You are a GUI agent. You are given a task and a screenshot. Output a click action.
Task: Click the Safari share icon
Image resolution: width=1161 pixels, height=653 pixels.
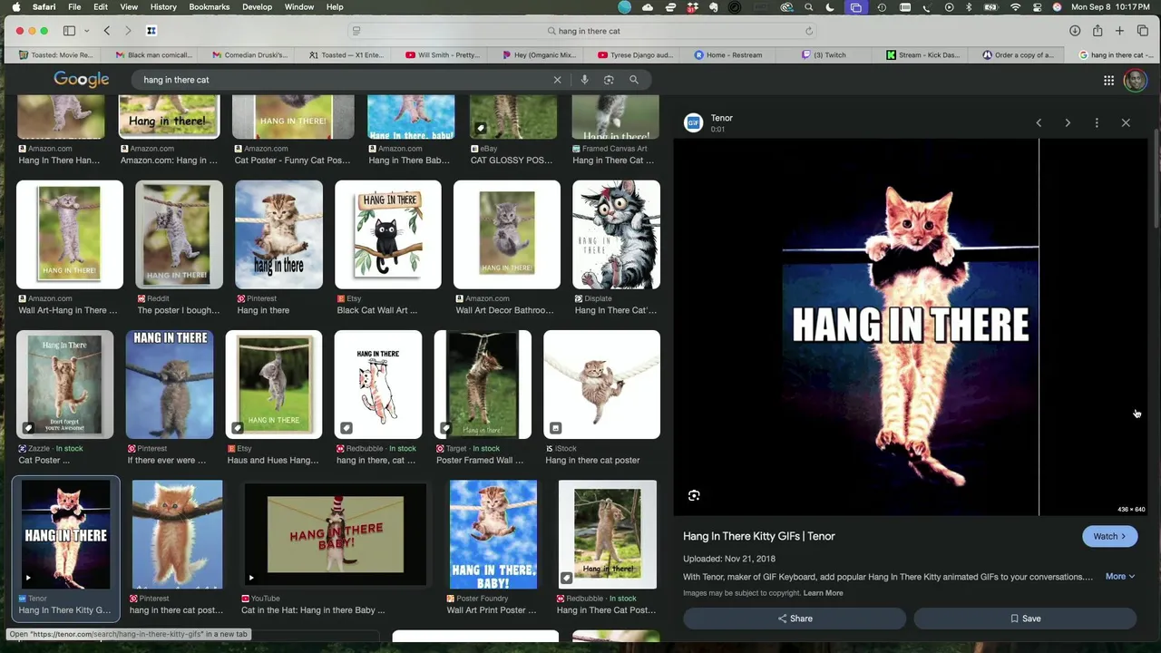[x=1098, y=31]
